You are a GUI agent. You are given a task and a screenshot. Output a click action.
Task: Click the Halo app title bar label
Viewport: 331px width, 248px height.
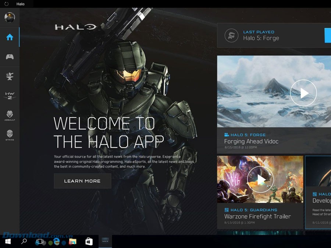pos(21,4)
